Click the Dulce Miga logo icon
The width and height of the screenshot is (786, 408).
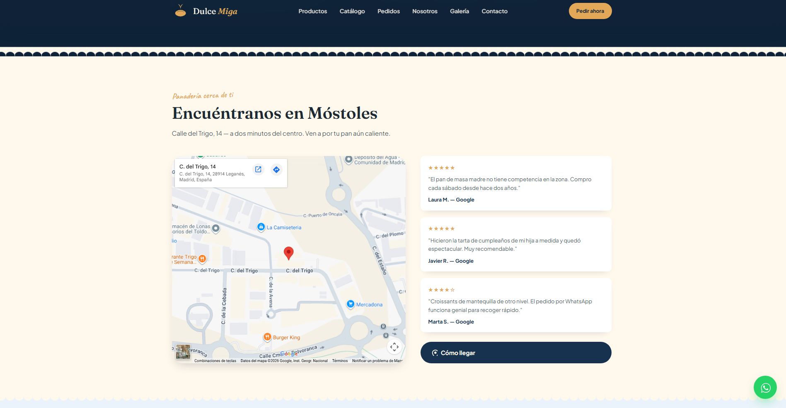tap(180, 11)
